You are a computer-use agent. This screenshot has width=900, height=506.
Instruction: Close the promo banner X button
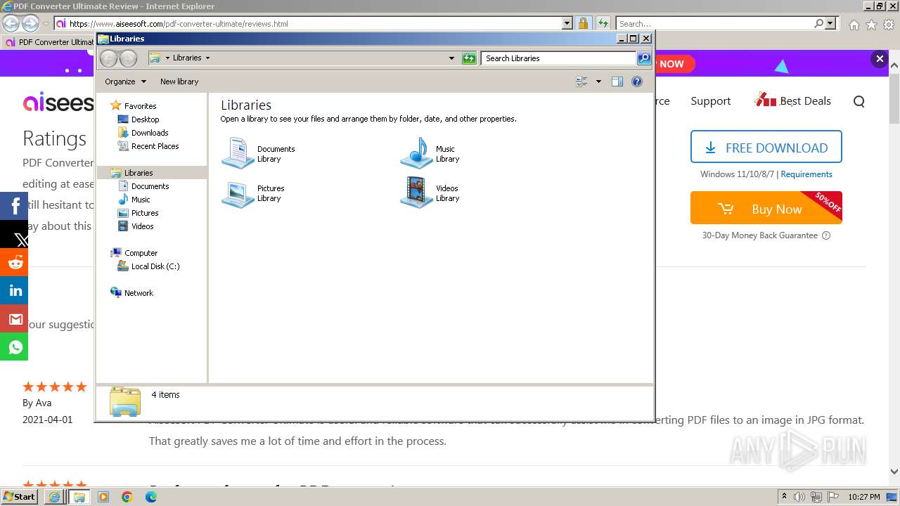(880, 59)
